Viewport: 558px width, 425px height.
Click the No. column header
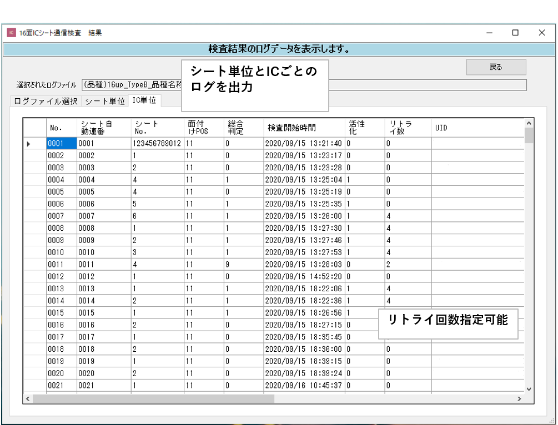[x=62, y=128]
